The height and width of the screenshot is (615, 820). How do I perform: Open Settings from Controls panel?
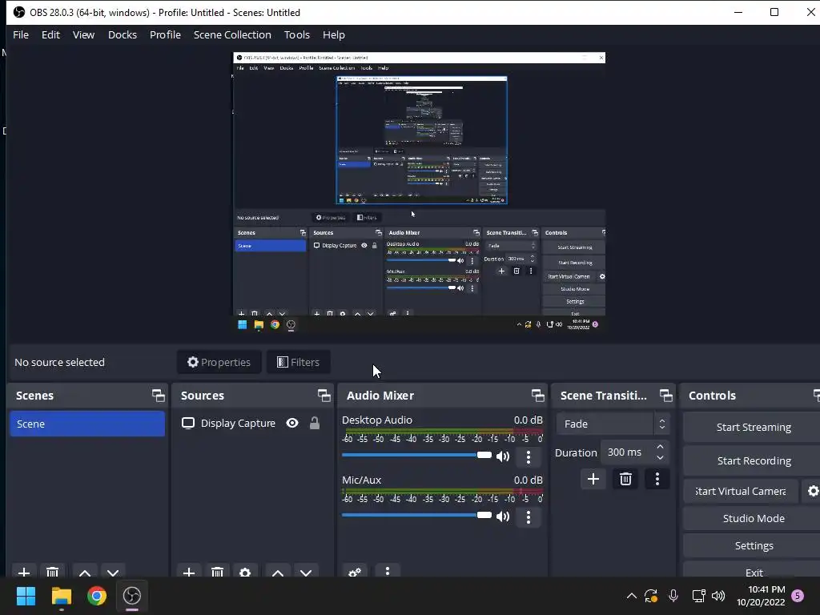(x=753, y=545)
